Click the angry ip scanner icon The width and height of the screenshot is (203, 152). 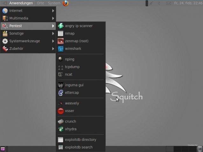pos(60,26)
